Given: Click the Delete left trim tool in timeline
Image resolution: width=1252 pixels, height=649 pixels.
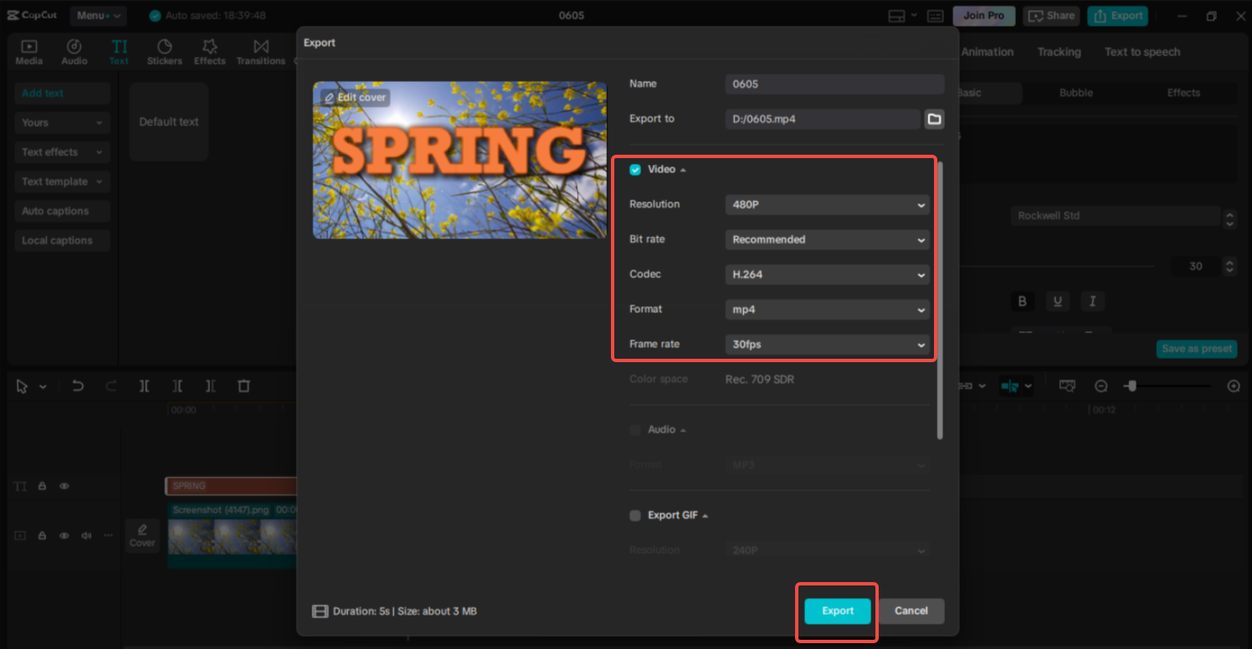Looking at the screenshot, I should click(177, 386).
